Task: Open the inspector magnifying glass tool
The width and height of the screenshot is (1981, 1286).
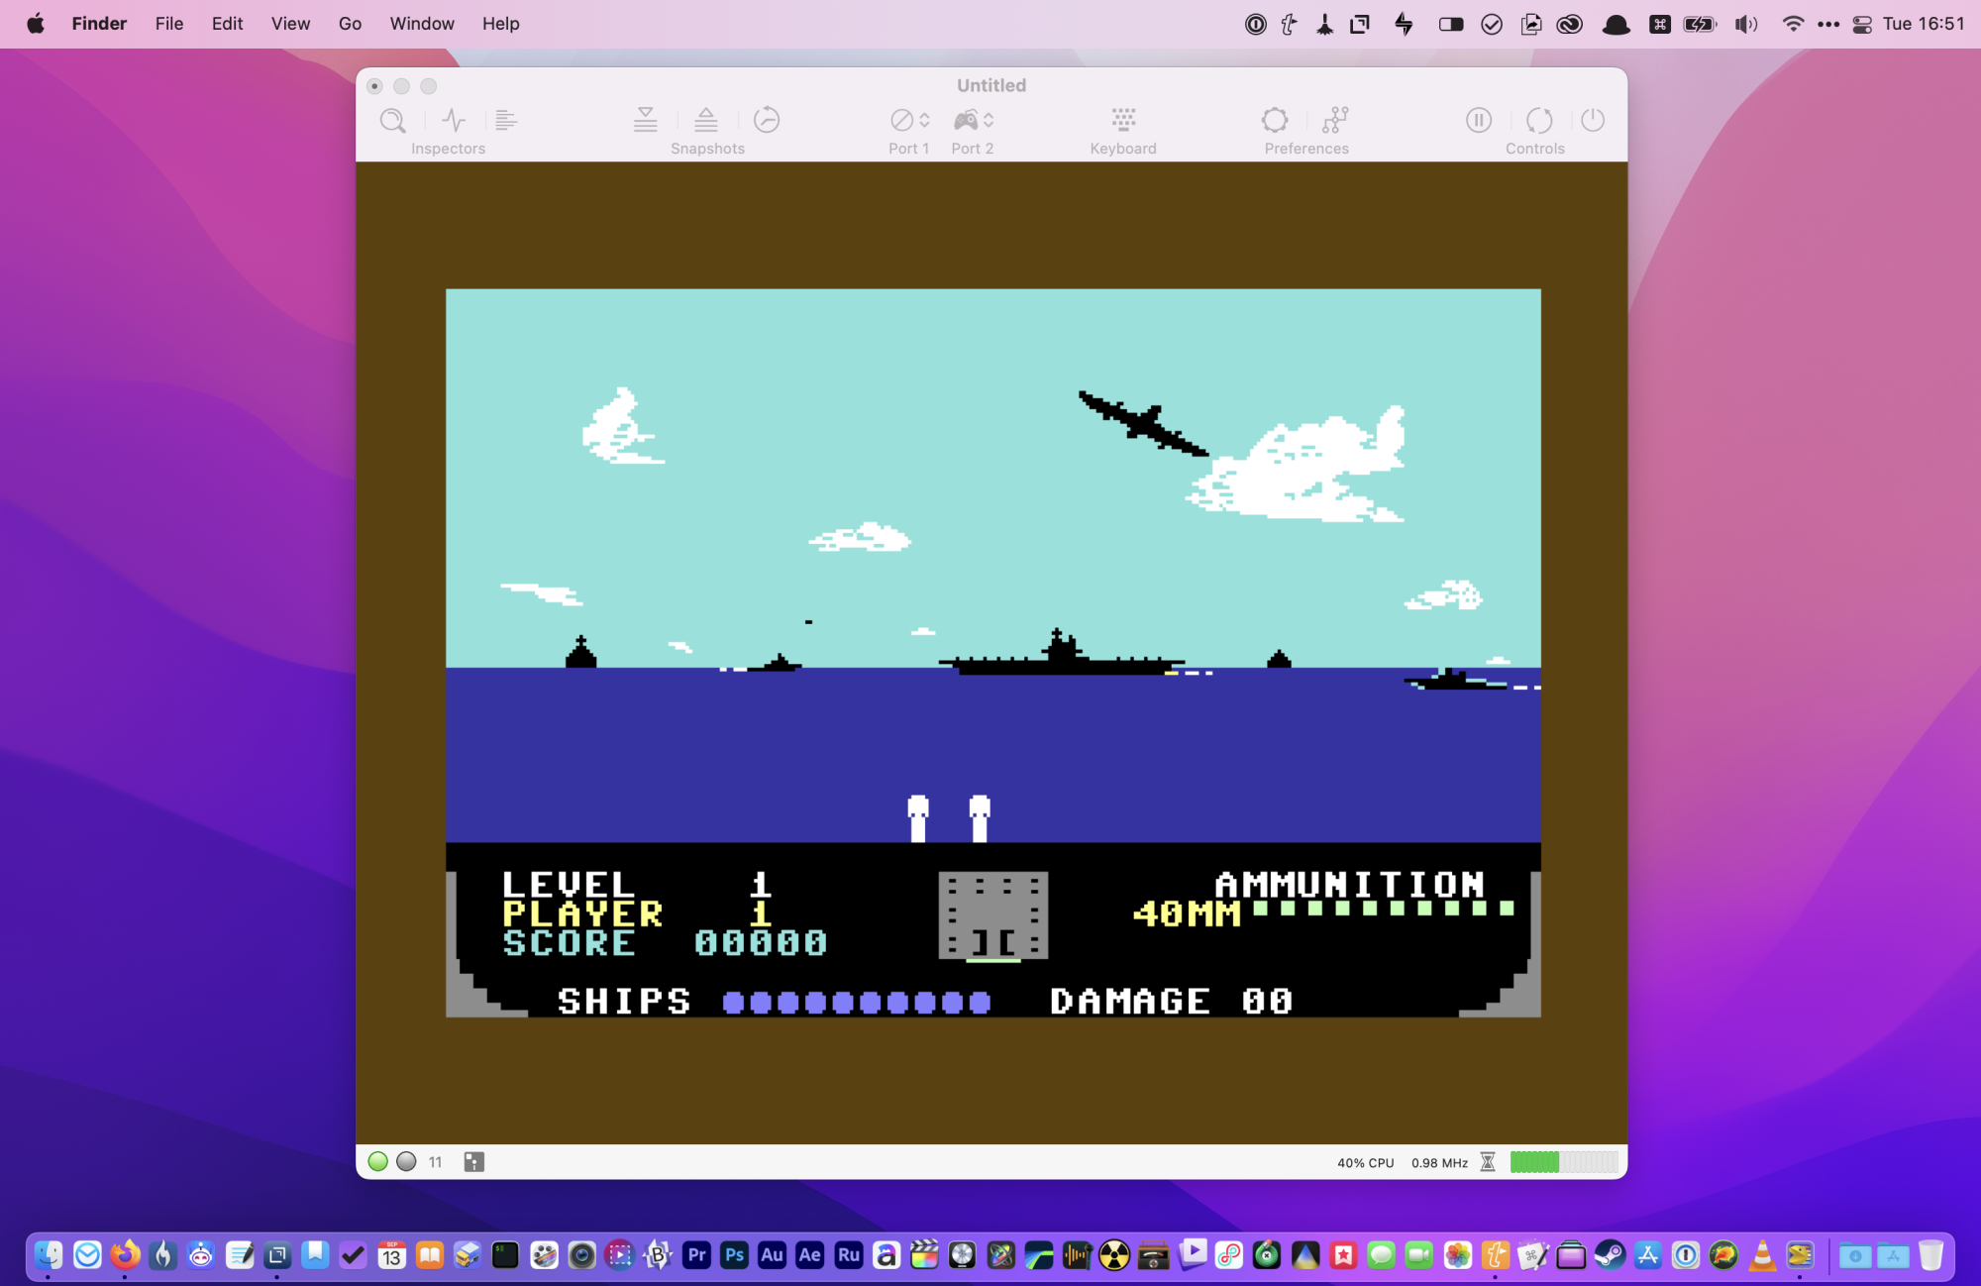Action: pyautogui.click(x=392, y=121)
